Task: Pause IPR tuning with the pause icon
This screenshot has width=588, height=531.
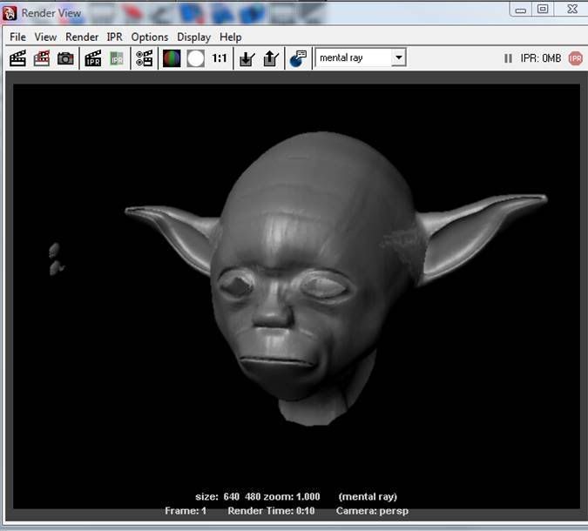Action: tap(508, 58)
